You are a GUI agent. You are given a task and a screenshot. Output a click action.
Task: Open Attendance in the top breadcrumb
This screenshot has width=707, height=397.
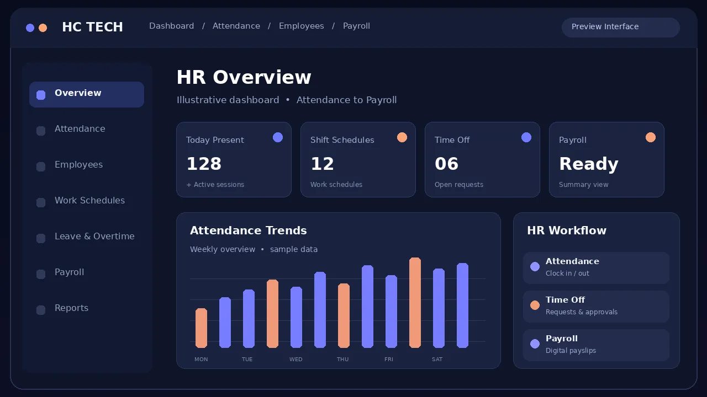click(236, 26)
